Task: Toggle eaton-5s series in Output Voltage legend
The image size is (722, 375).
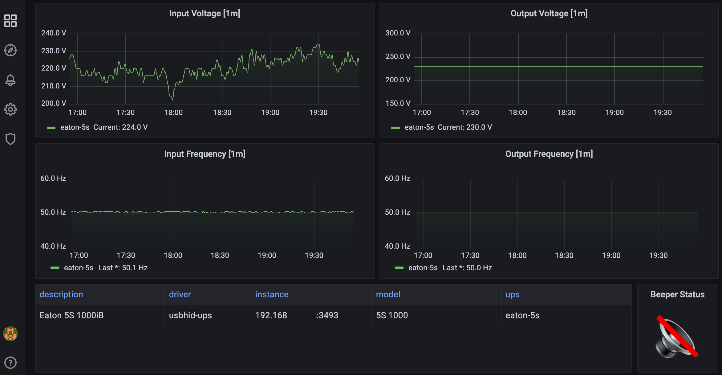Action: (x=419, y=127)
